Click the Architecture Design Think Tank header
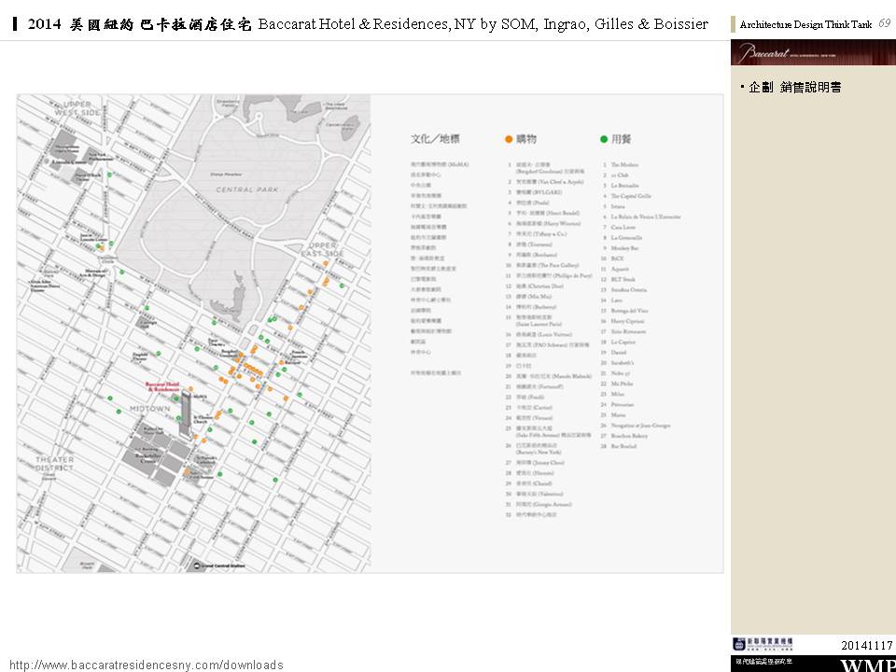Viewport: 896px width, 672px height. pyautogui.click(x=805, y=24)
